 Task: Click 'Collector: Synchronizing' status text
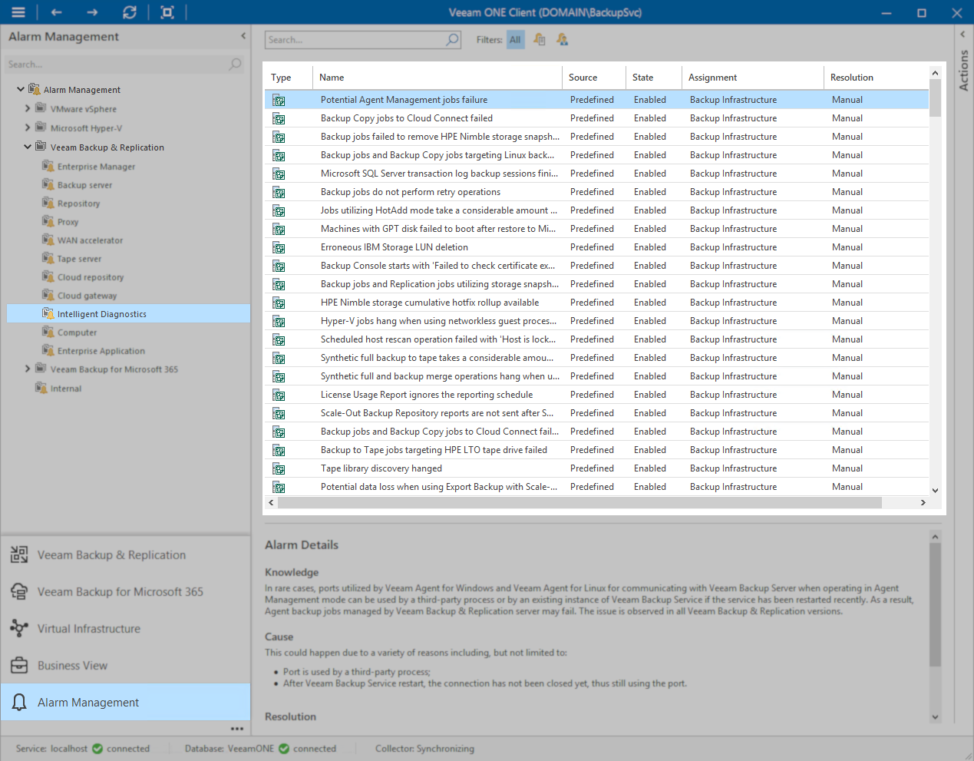(x=424, y=748)
